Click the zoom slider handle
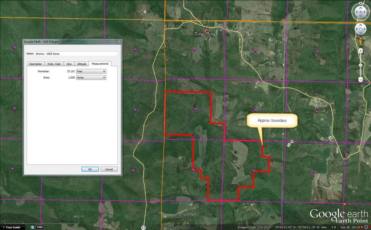The height and width of the screenshot is (230, 371). pyautogui.click(x=361, y=65)
